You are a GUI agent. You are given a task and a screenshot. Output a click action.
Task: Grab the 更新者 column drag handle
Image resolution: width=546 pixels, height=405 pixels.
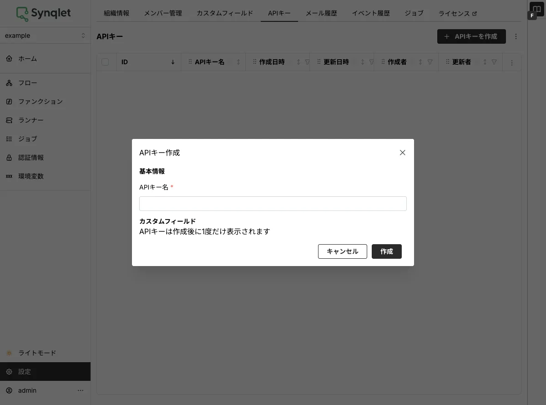click(448, 62)
